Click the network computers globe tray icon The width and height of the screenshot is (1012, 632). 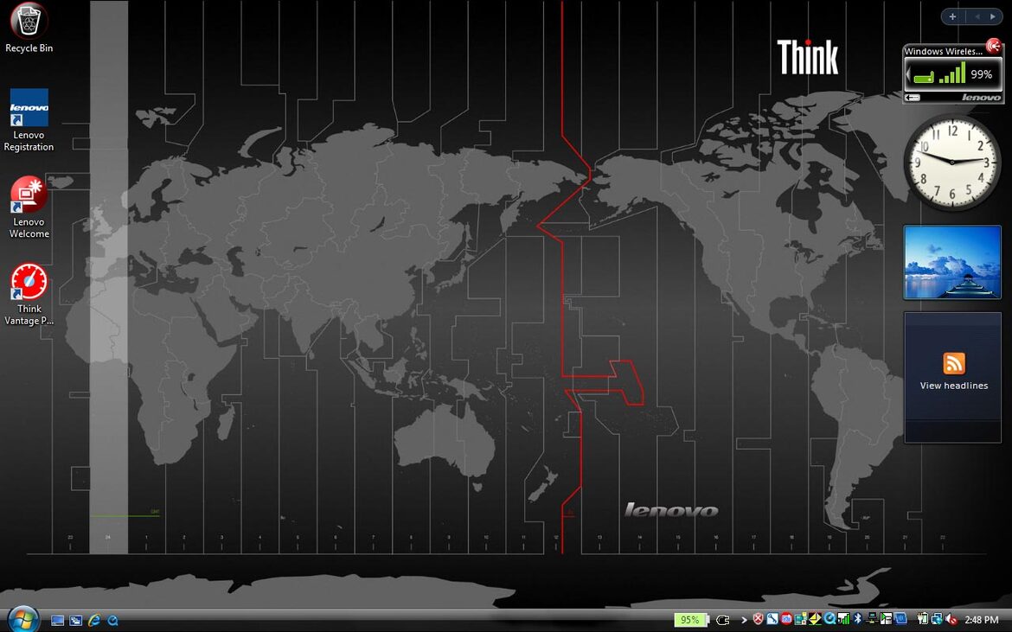[937, 620]
